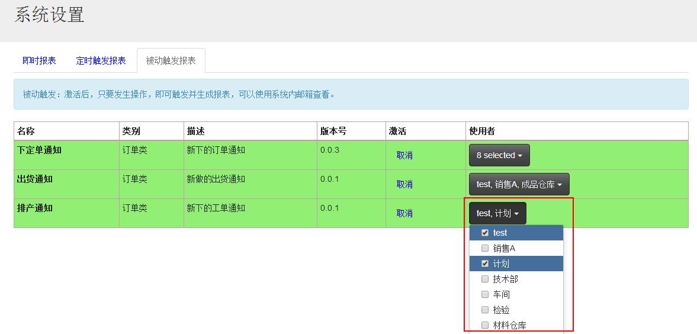Check the 材料仓库 checkbox
This screenshot has height=334, width=697.
point(485,325)
